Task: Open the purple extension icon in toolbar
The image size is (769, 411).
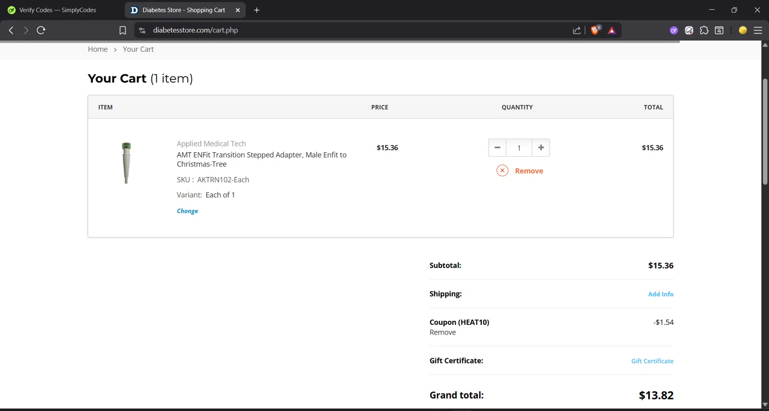Action: (674, 30)
